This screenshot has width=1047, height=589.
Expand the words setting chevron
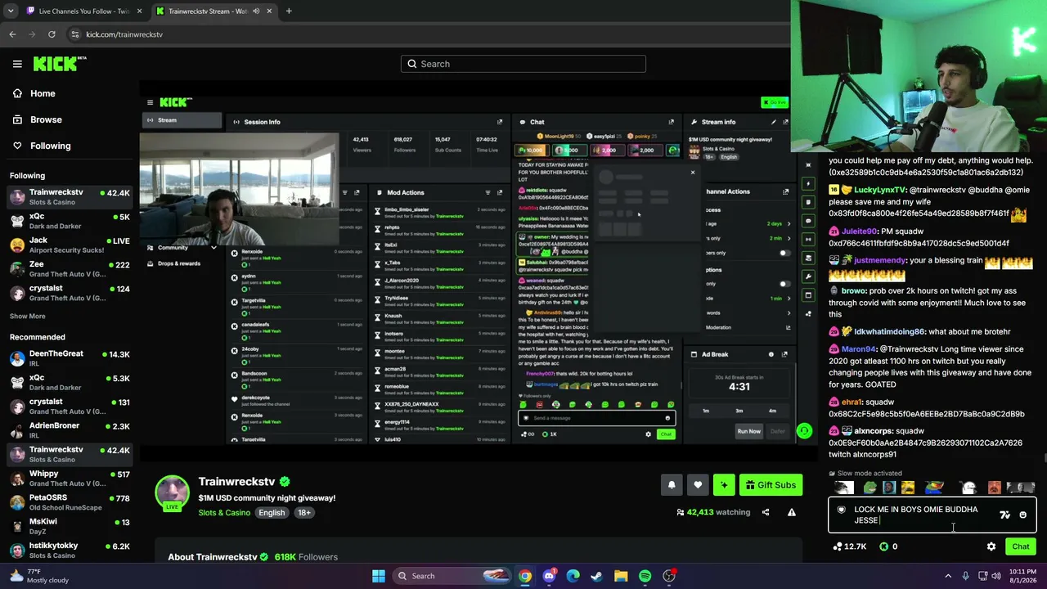click(x=789, y=312)
